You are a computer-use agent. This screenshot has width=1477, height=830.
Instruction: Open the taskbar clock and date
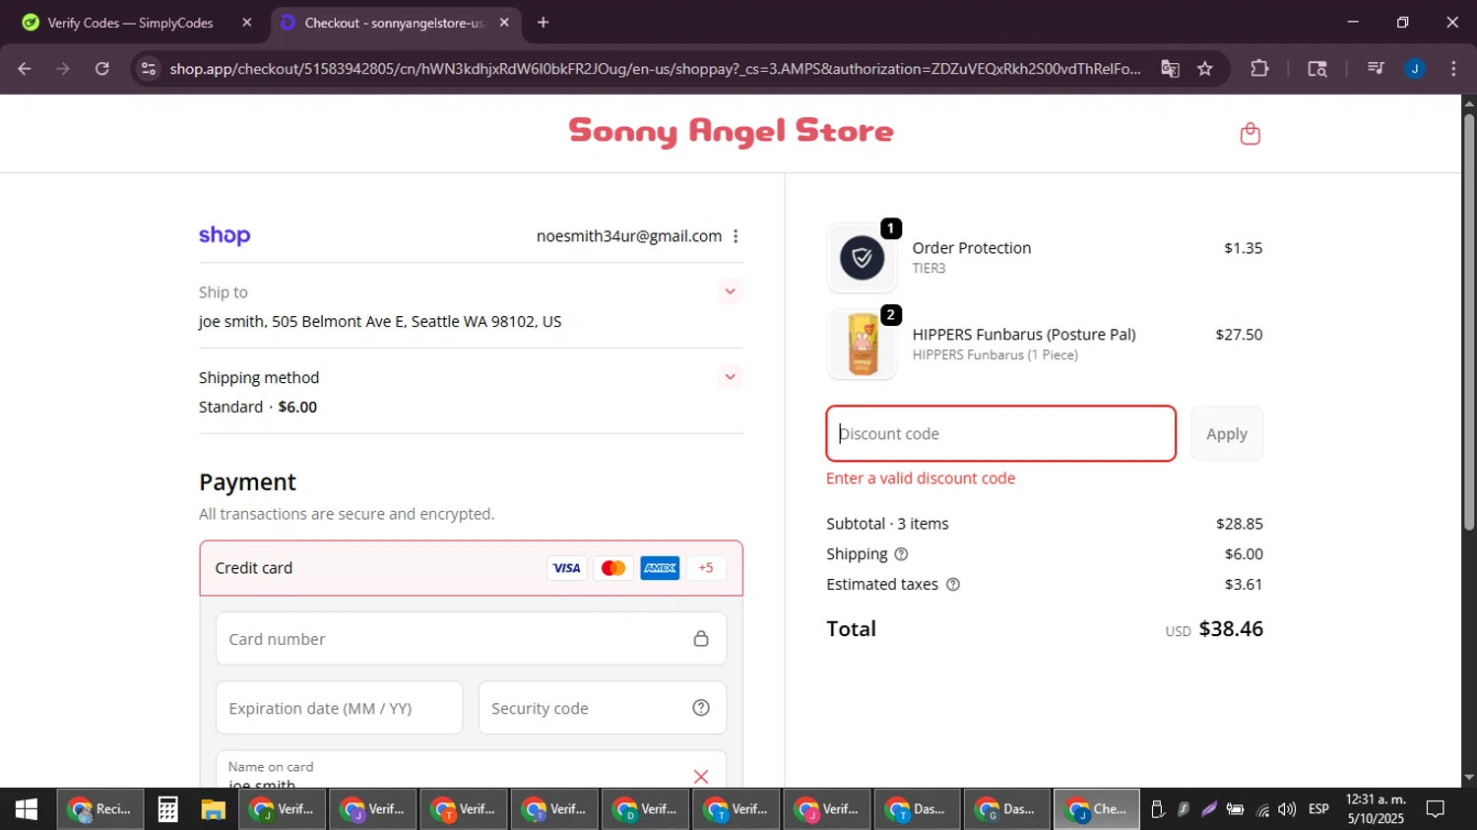1376,809
